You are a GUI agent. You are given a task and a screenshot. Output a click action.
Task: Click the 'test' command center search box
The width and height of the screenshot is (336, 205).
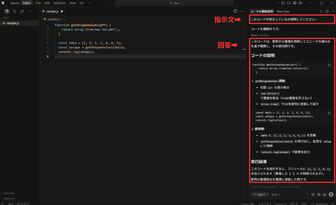(174, 3)
